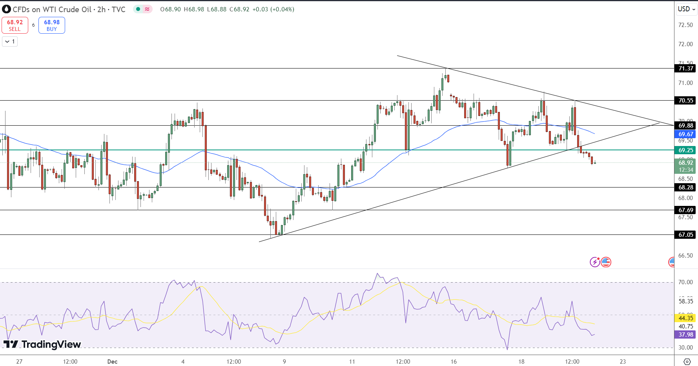698x366 pixels.
Task: Click the 27 date label on time axis
Action: (19, 361)
